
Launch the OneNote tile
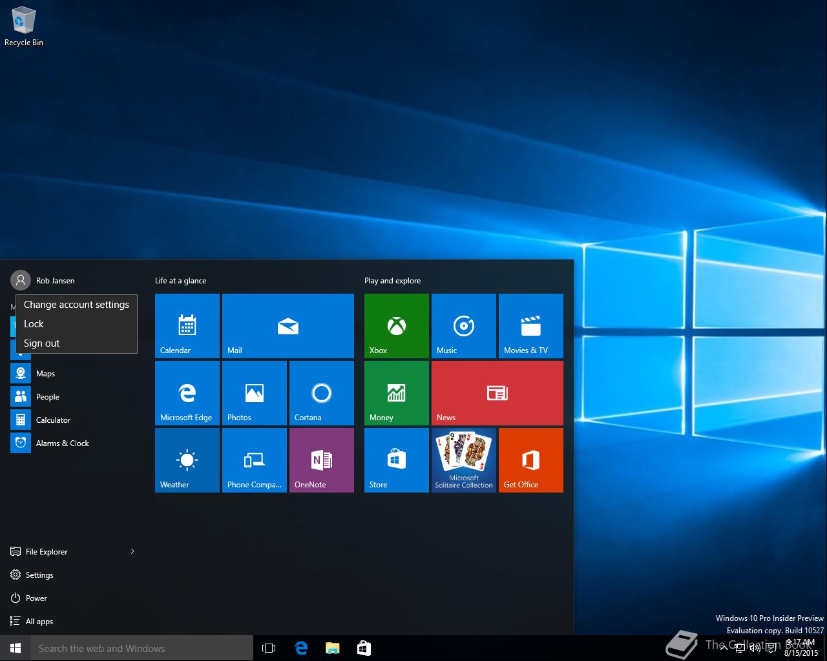(322, 460)
